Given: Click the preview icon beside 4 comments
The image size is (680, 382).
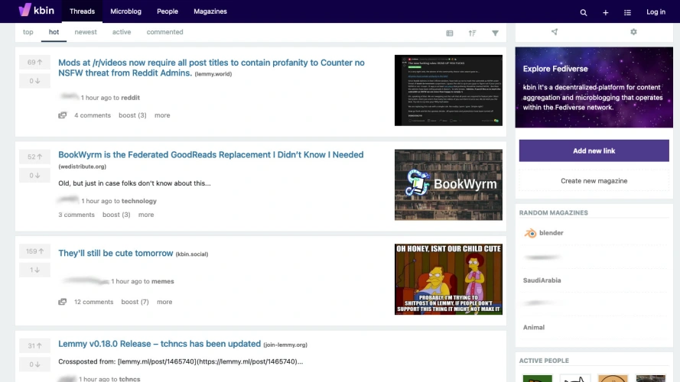Looking at the screenshot, I should click(x=63, y=115).
